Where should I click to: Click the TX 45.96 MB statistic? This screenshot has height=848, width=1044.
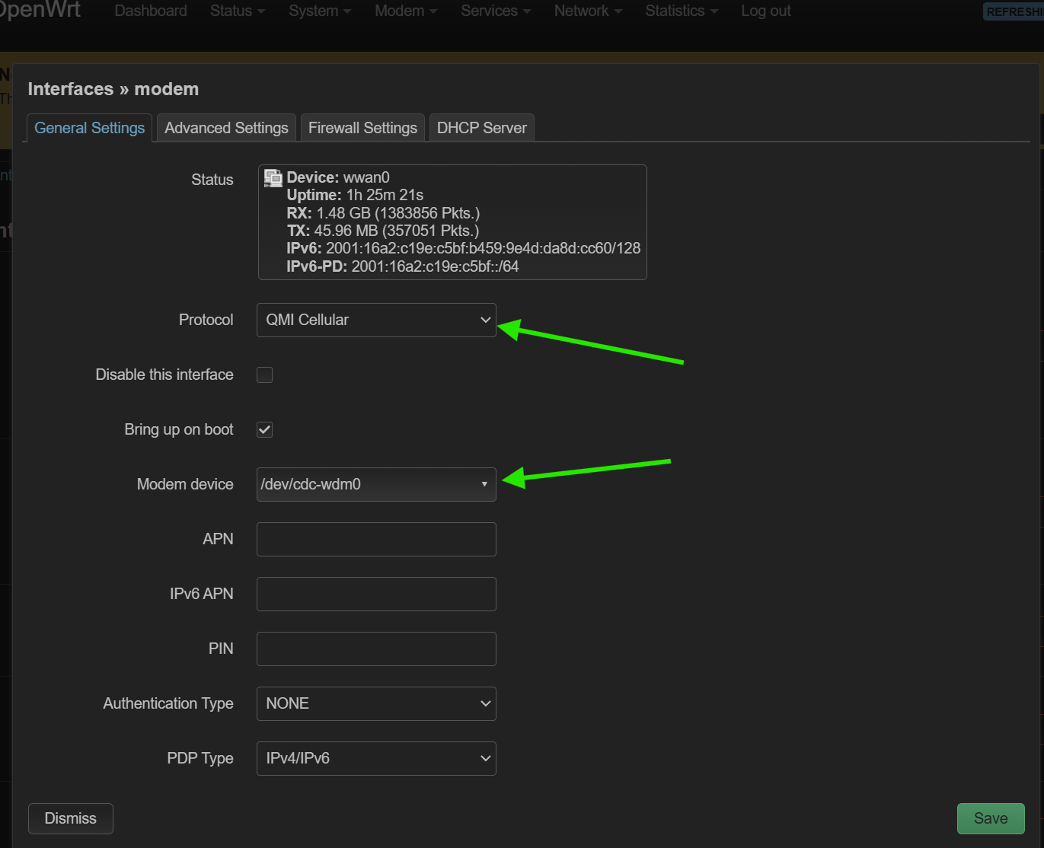[x=383, y=231]
